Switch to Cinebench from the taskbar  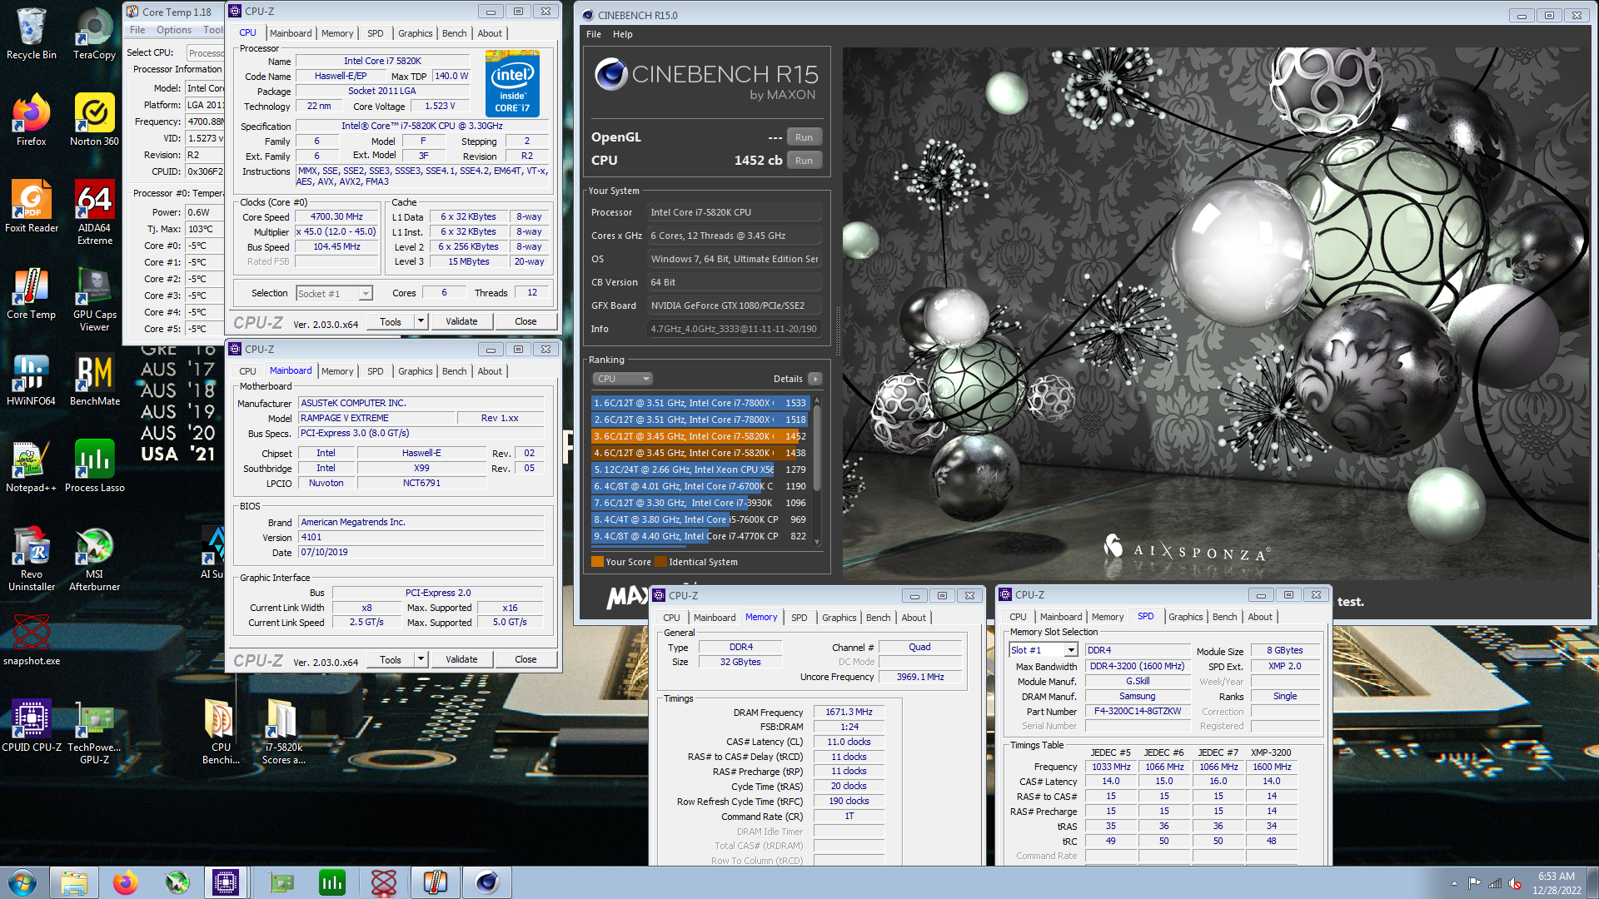[487, 882]
